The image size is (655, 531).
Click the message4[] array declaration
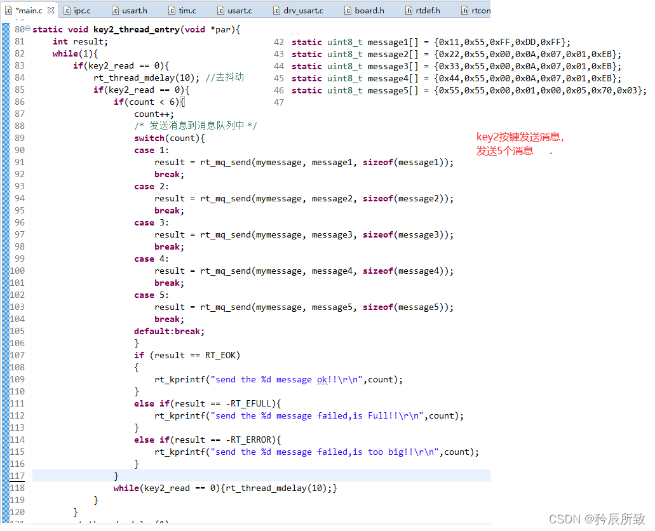tap(456, 79)
